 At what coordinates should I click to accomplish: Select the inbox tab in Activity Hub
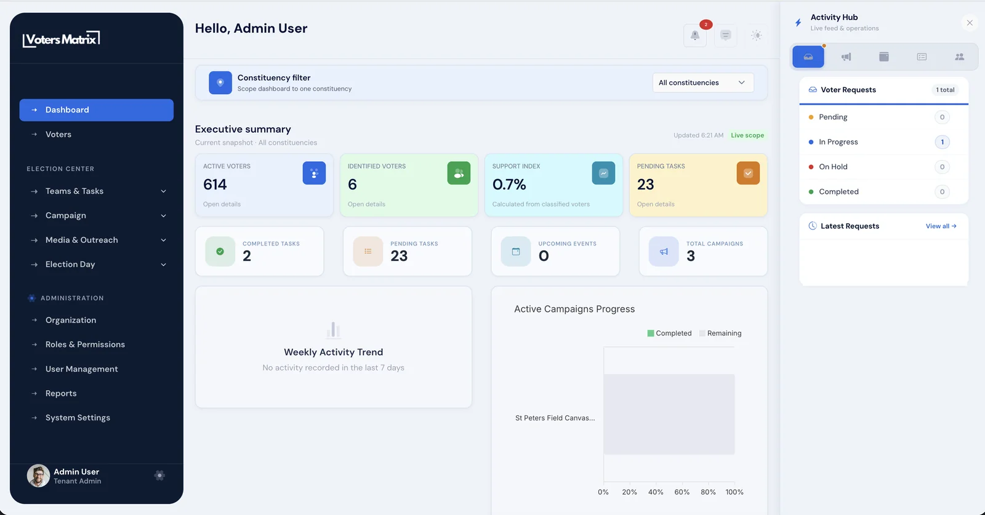[808, 57]
